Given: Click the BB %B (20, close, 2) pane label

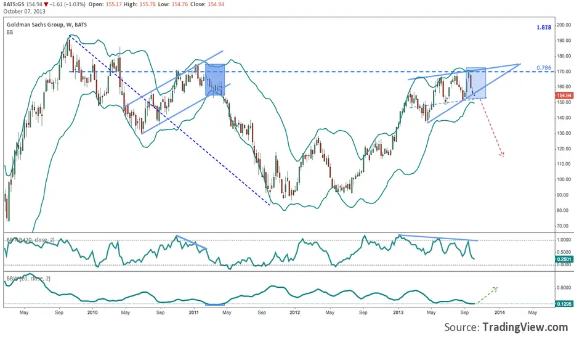Looking at the screenshot, I should pyautogui.click(x=30, y=240).
